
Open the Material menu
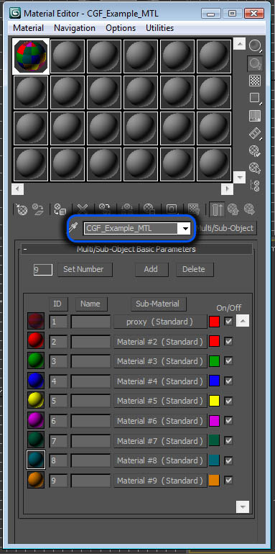click(x=28, y=28)
